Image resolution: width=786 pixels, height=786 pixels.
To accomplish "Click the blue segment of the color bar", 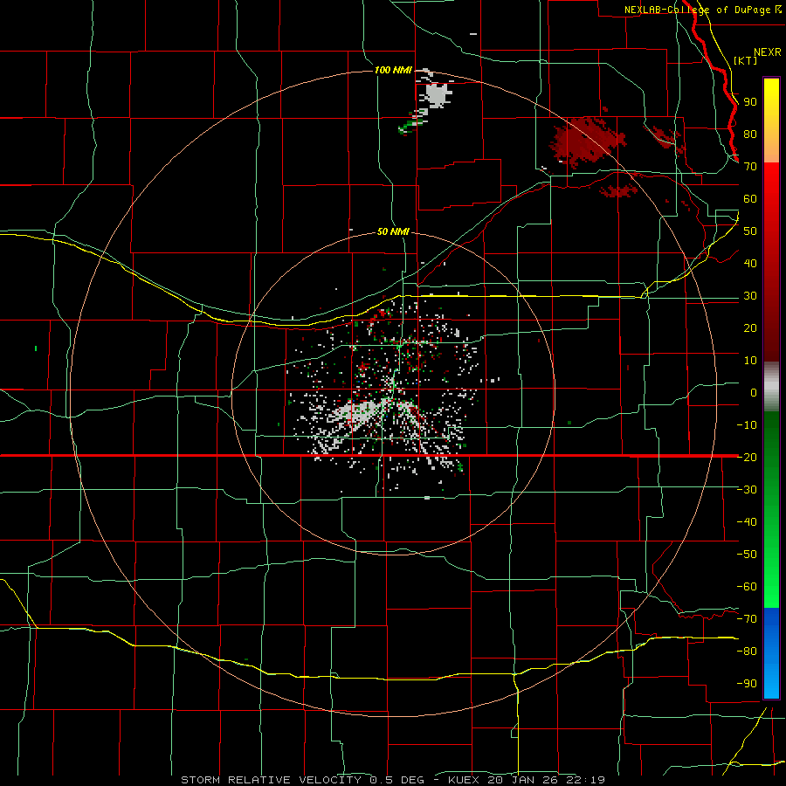I will click(x=771, y=653).
